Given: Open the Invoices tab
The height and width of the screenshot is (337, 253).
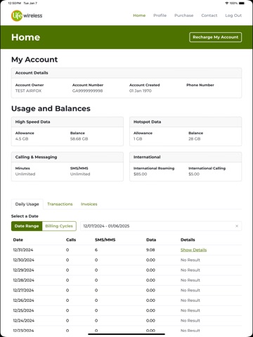Looking at the screenshot, I should tap(89, 204).
